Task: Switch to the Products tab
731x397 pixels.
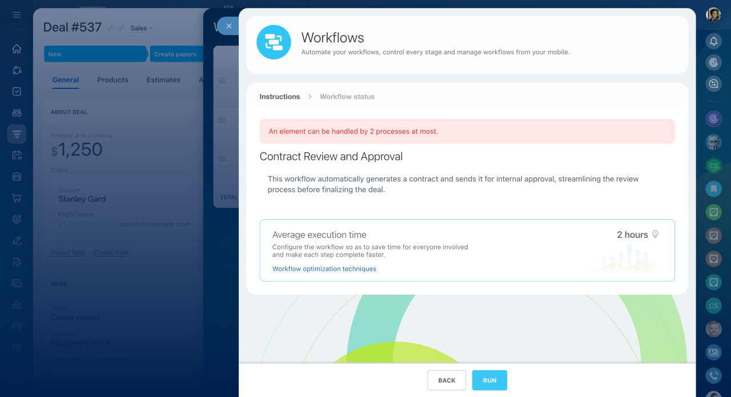Action: [113, 80]
